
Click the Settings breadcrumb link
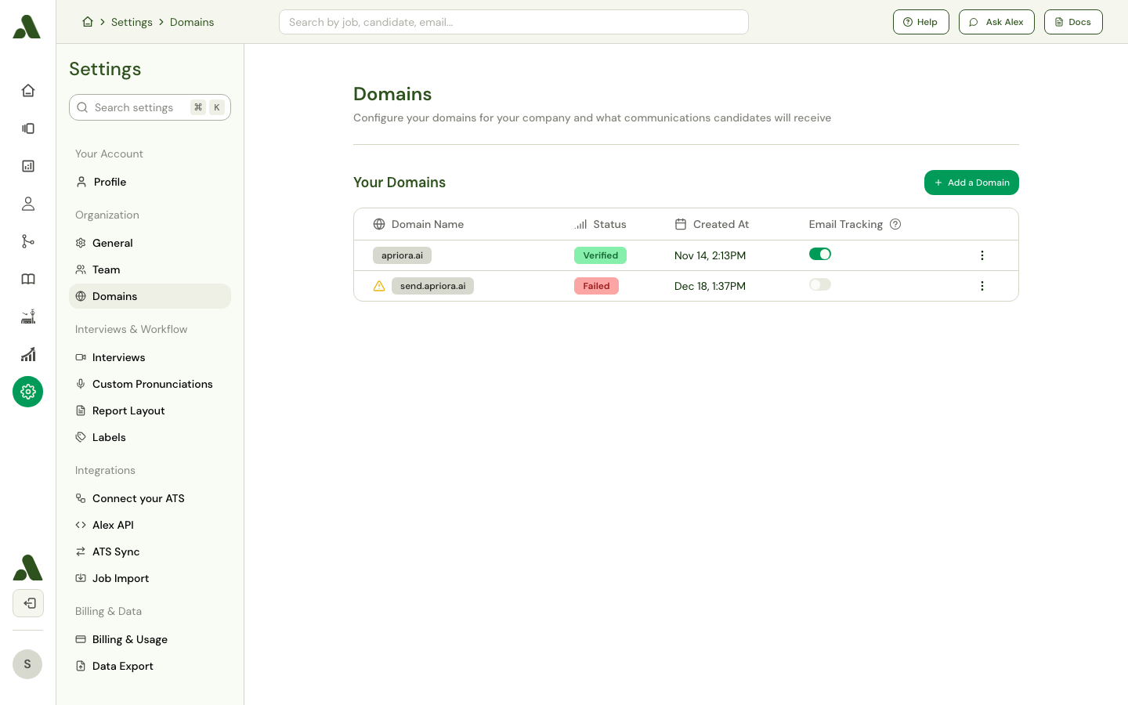(x=132, y=22)
